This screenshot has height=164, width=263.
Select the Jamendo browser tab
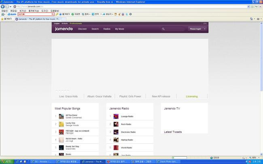click(x=38, y=19)
